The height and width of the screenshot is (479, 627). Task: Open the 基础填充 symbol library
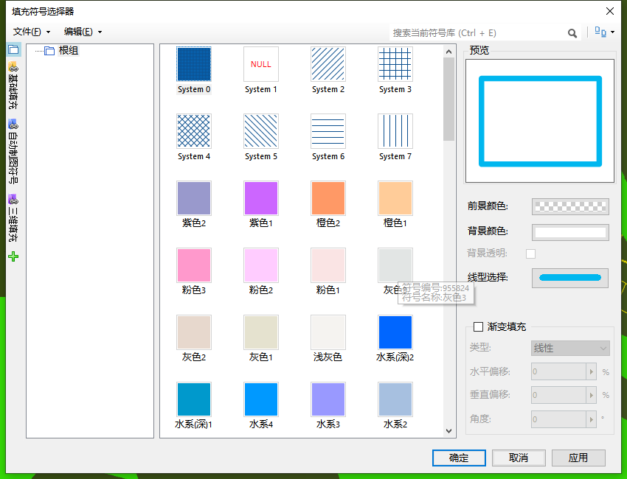click(x=13, y=85)
